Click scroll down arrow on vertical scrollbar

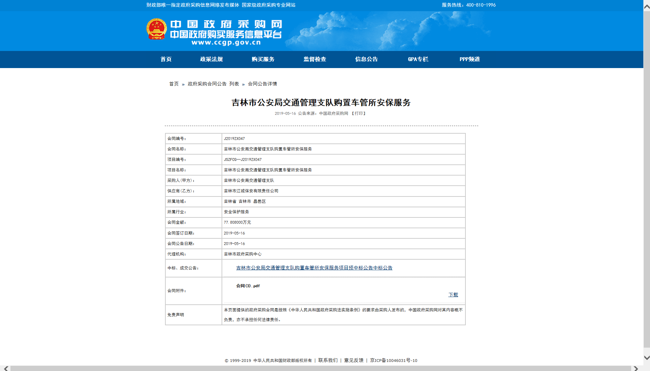click(x=647, y=358)
